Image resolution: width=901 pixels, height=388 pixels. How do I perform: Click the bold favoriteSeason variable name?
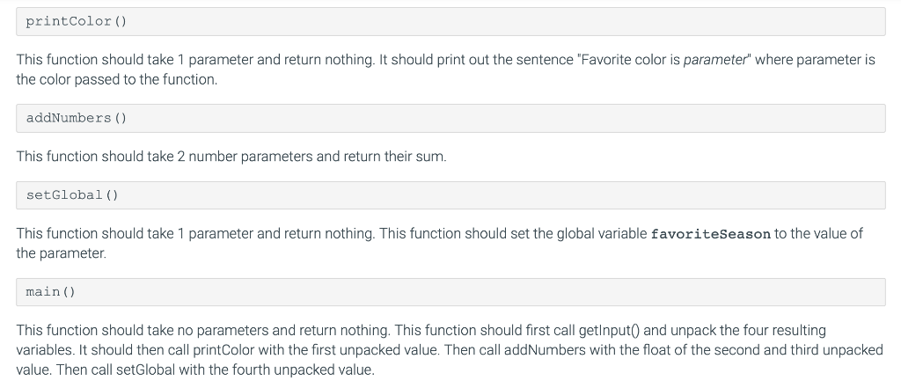[x=710, y=234]
